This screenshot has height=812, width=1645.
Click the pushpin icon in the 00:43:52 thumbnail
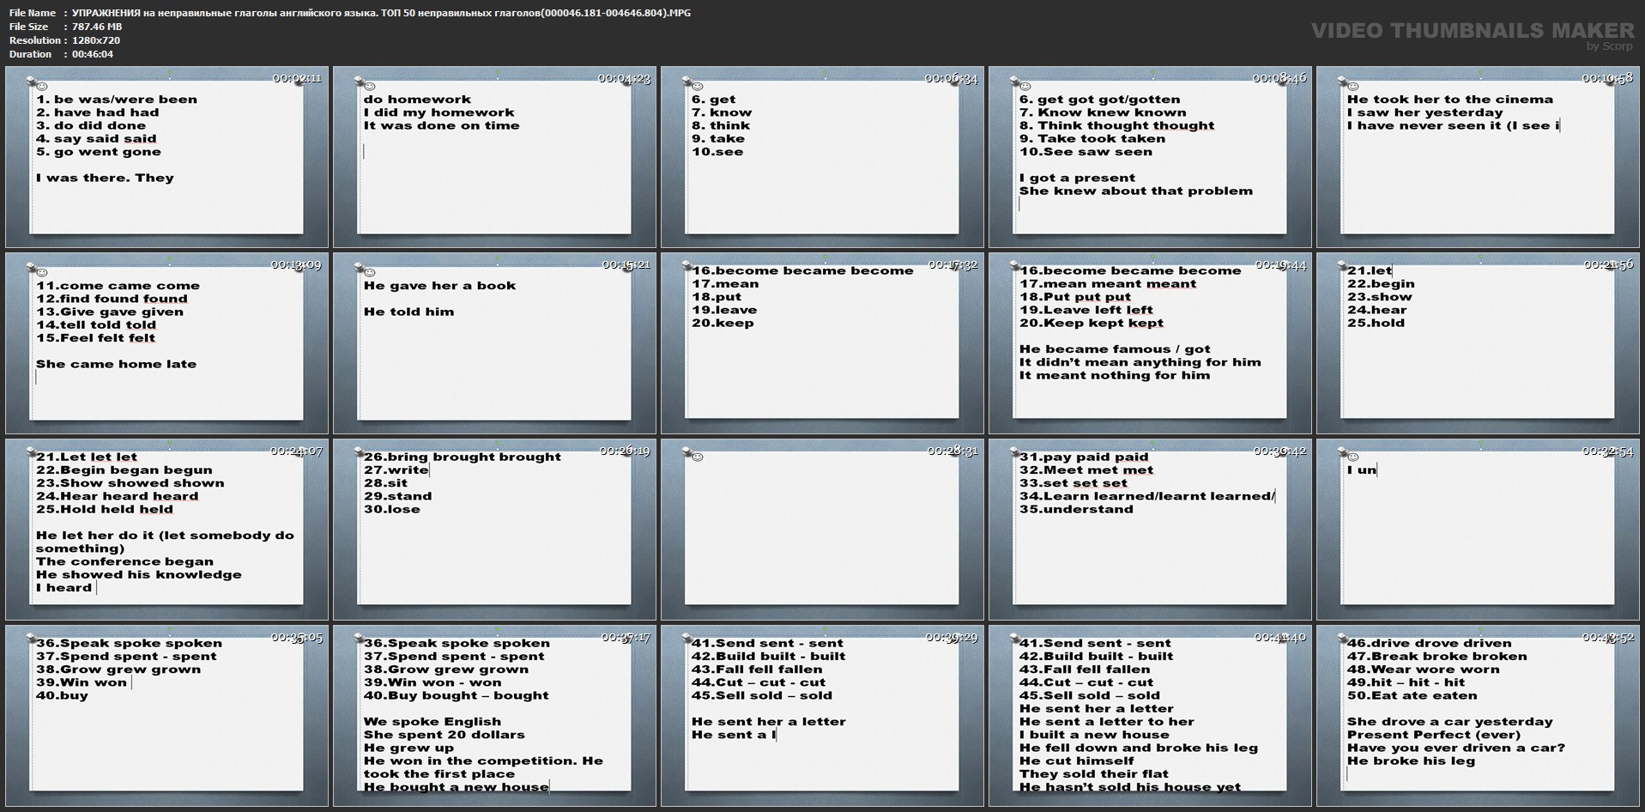click(1343, 639)
